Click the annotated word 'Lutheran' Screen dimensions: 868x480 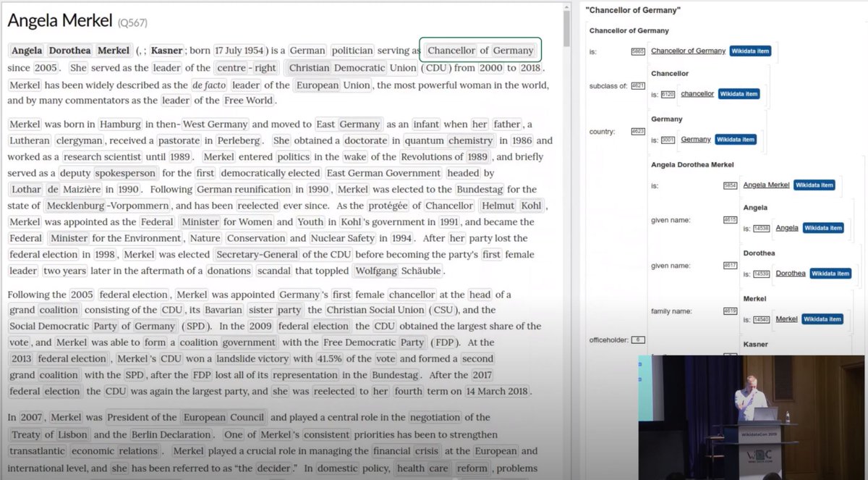(x=30, y=140)
